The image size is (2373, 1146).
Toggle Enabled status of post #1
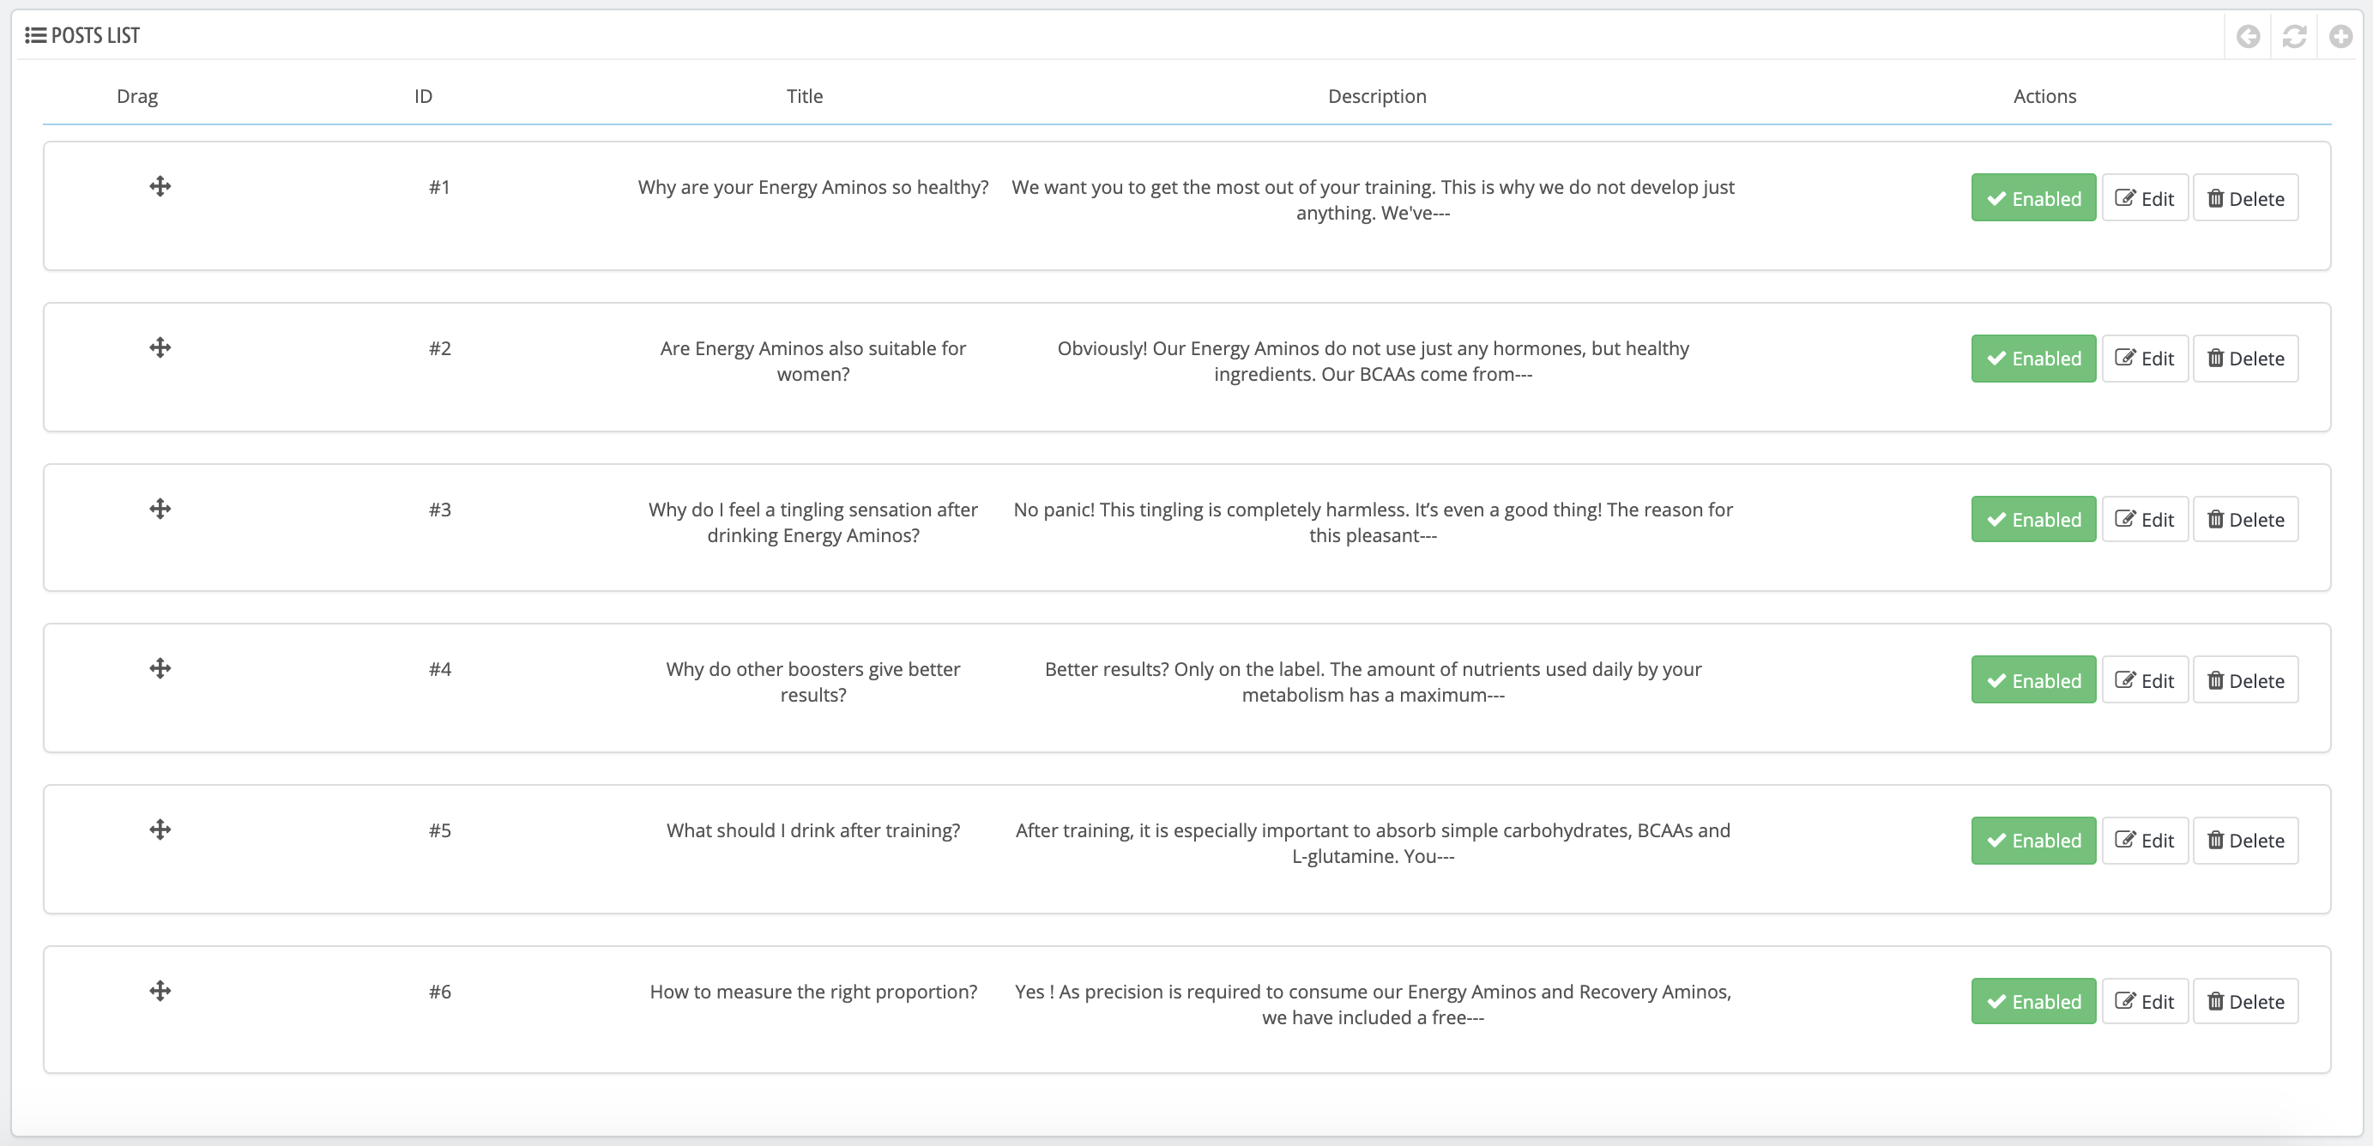pos(2033,198)
